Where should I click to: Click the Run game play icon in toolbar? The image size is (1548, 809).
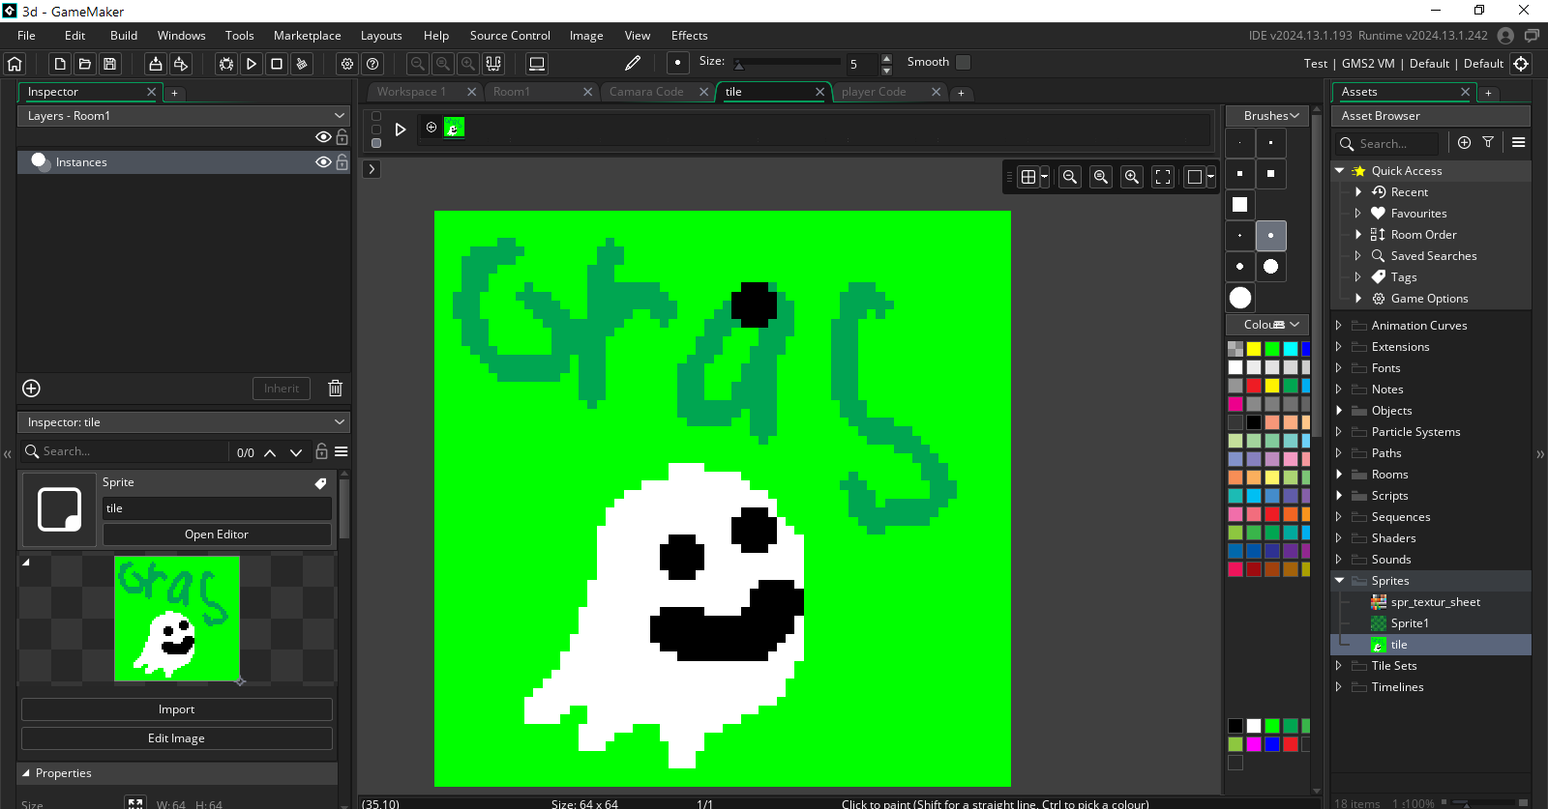tap(252, 64)
